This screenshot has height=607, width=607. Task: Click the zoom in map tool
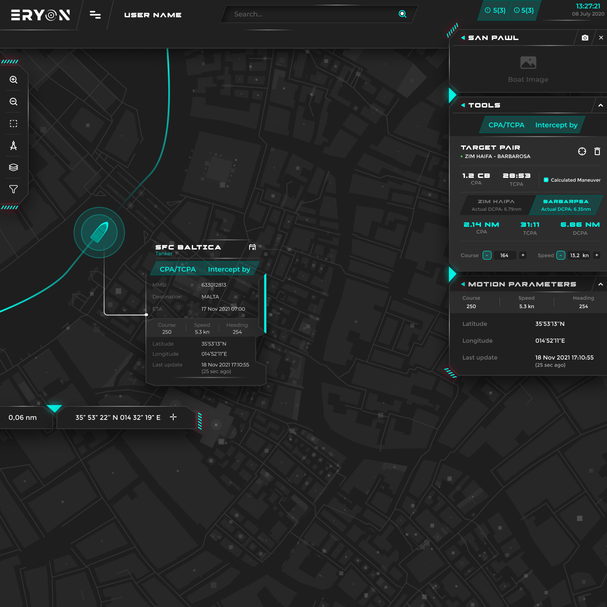[x=13, y=80]
